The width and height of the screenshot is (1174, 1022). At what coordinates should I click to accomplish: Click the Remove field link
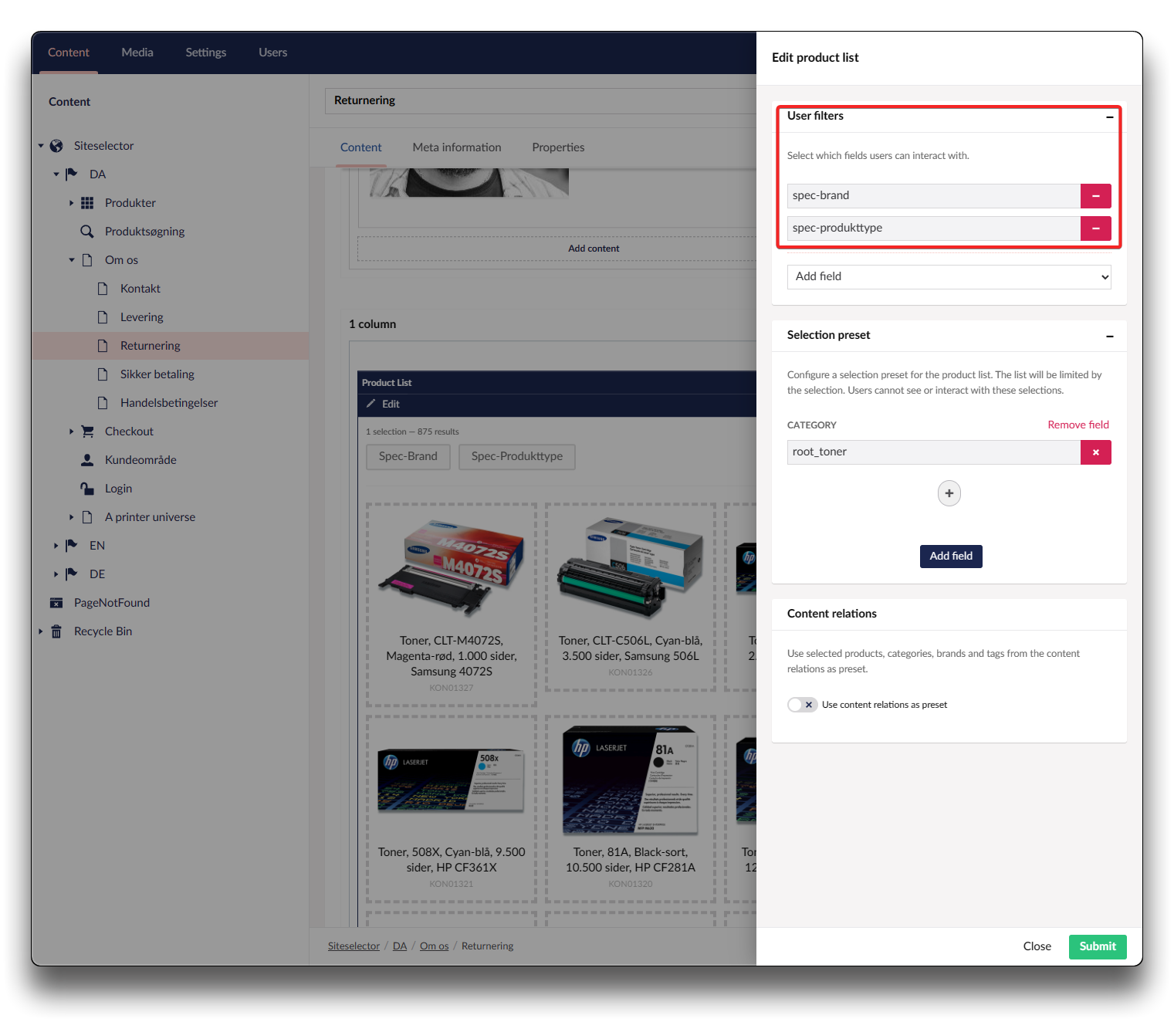(x=1078, y=425)
